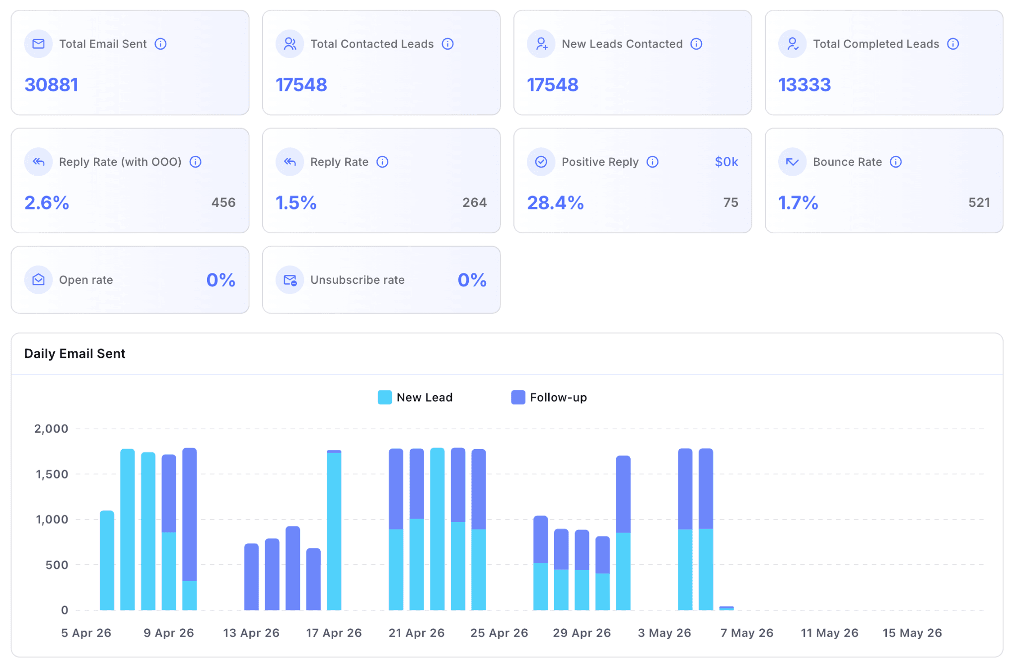Click the $0k value in Positive Reply
The height and width of the screenshot is (665, 1017).
(x=726, y=162)
